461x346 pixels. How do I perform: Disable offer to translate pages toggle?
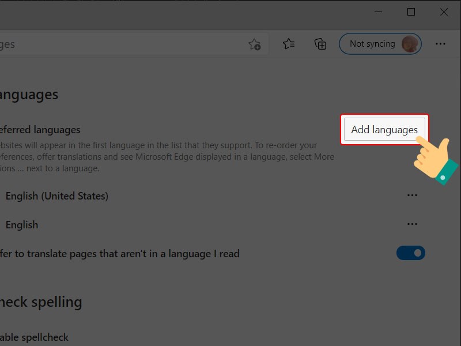[x=410, y=253]
